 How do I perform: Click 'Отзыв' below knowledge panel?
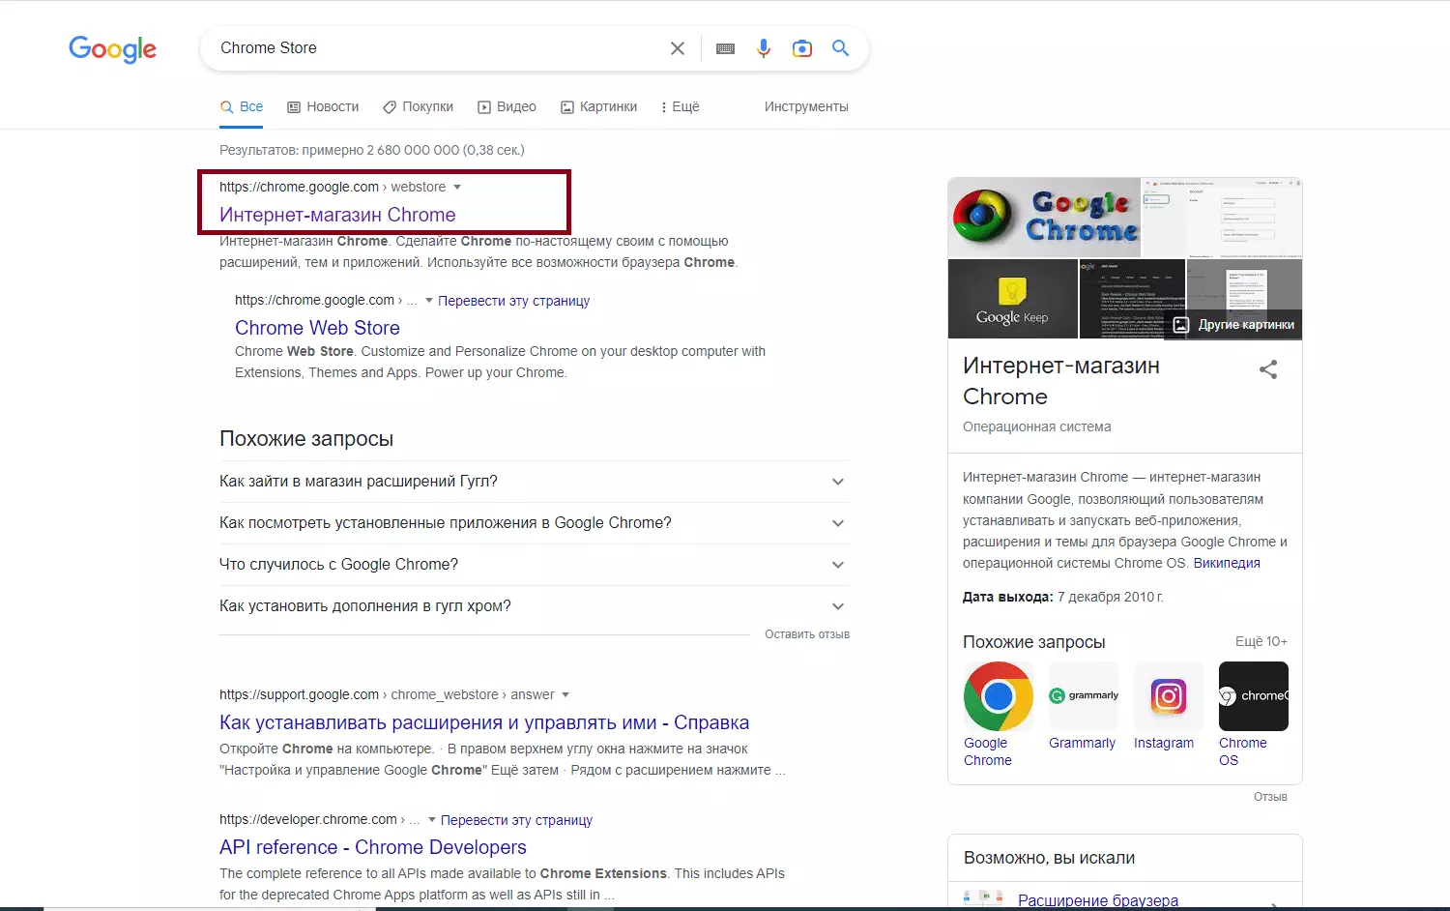click(1270, 797)
